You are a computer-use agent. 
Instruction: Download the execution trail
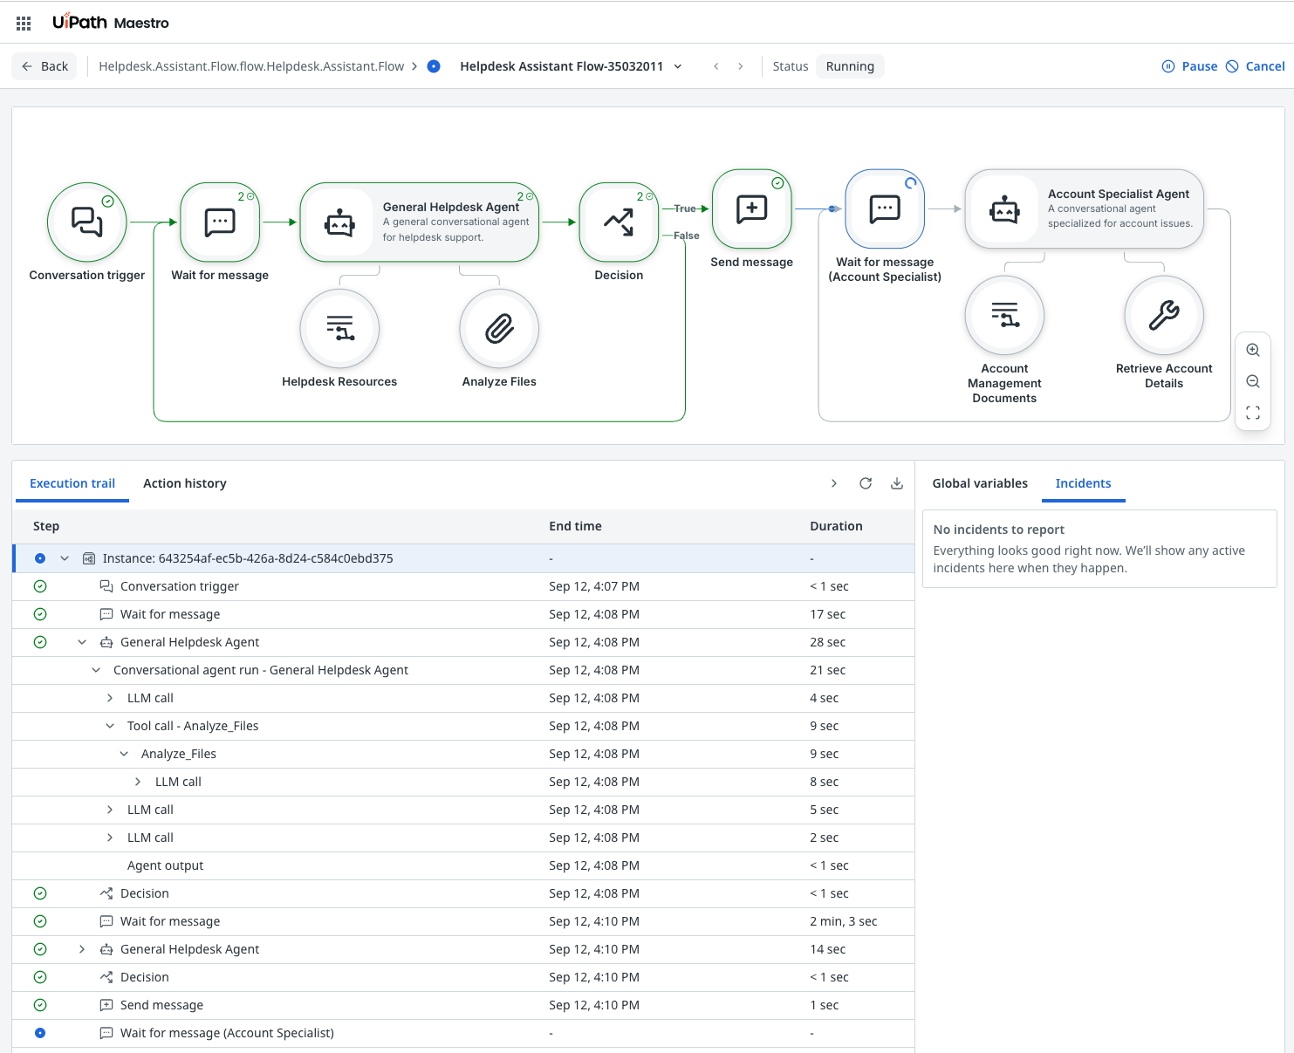897,483
